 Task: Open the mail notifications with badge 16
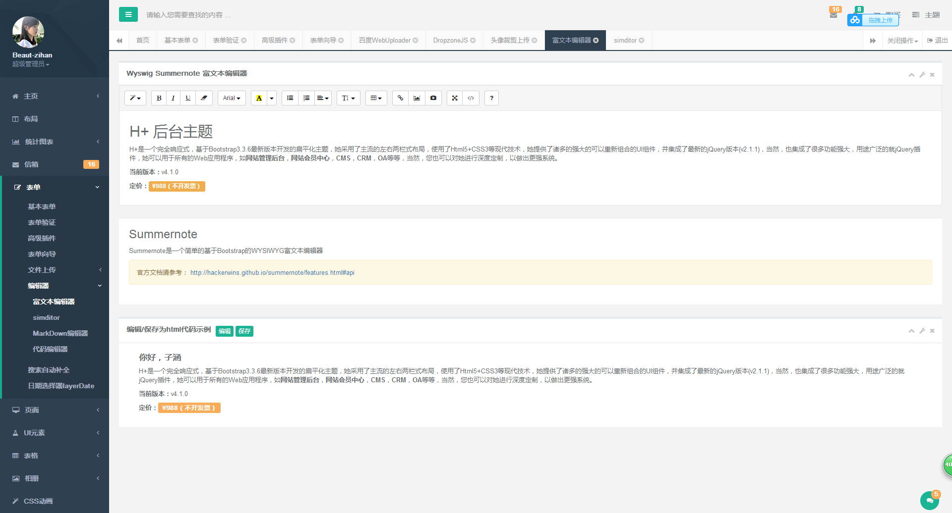834,13
